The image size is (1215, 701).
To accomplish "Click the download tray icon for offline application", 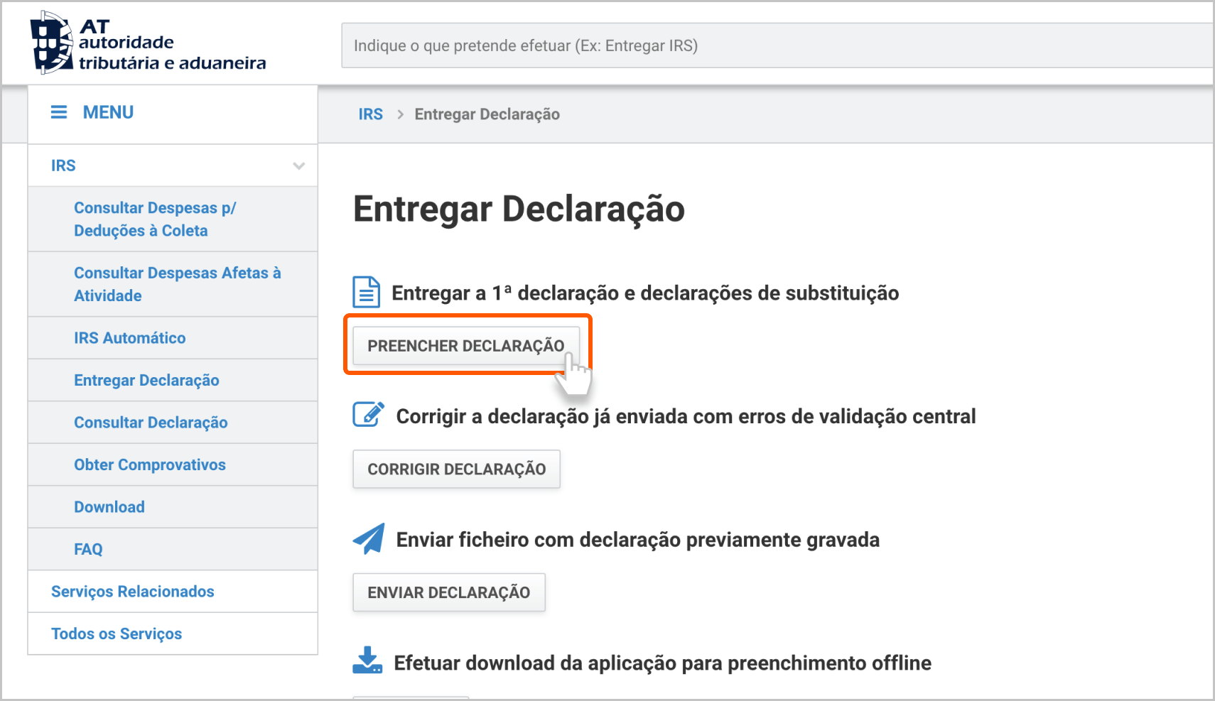I will tap(367, 661).
